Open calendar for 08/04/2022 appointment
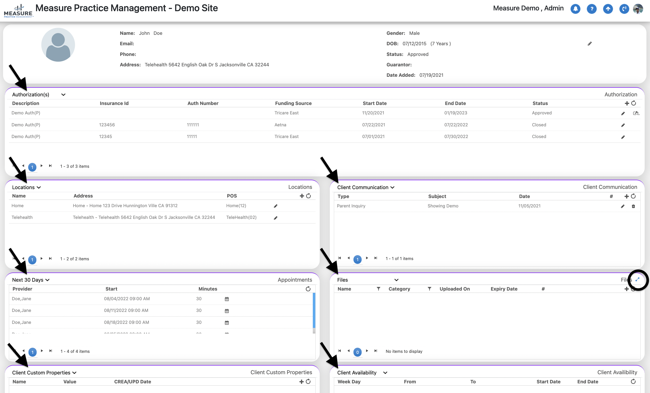 (x=227, y=299)
